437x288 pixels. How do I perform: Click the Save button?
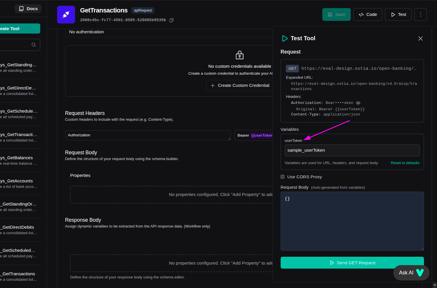coord(336,14)
